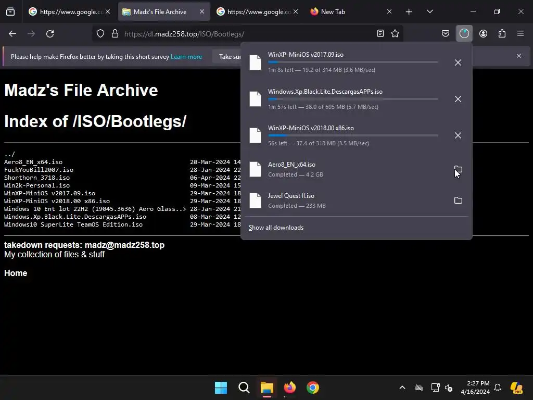Open Aero8_EN_x64.iso file icon in downloads

[255, 169]
